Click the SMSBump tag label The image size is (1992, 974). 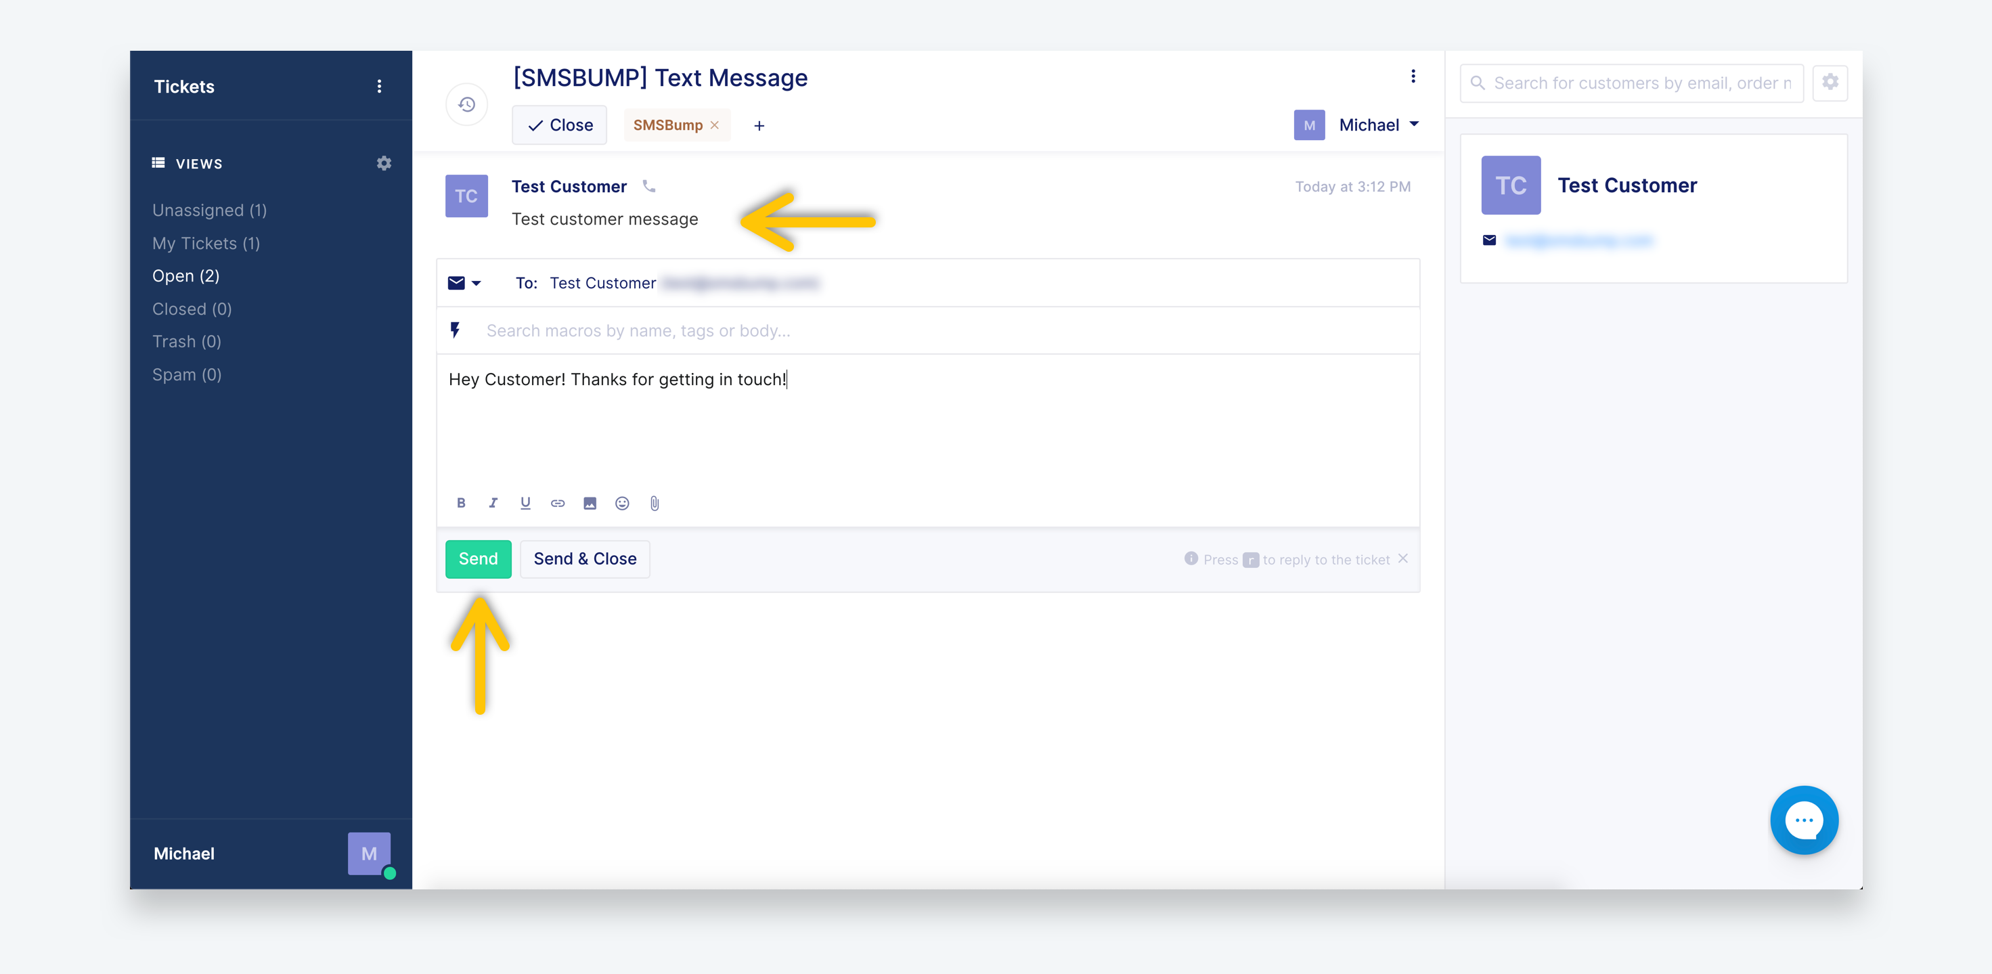(667, 125)
